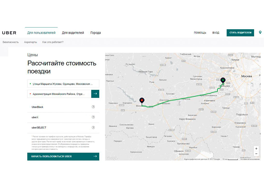
Task: Click 'Чехов' label on the map
Action: (236, 147)
